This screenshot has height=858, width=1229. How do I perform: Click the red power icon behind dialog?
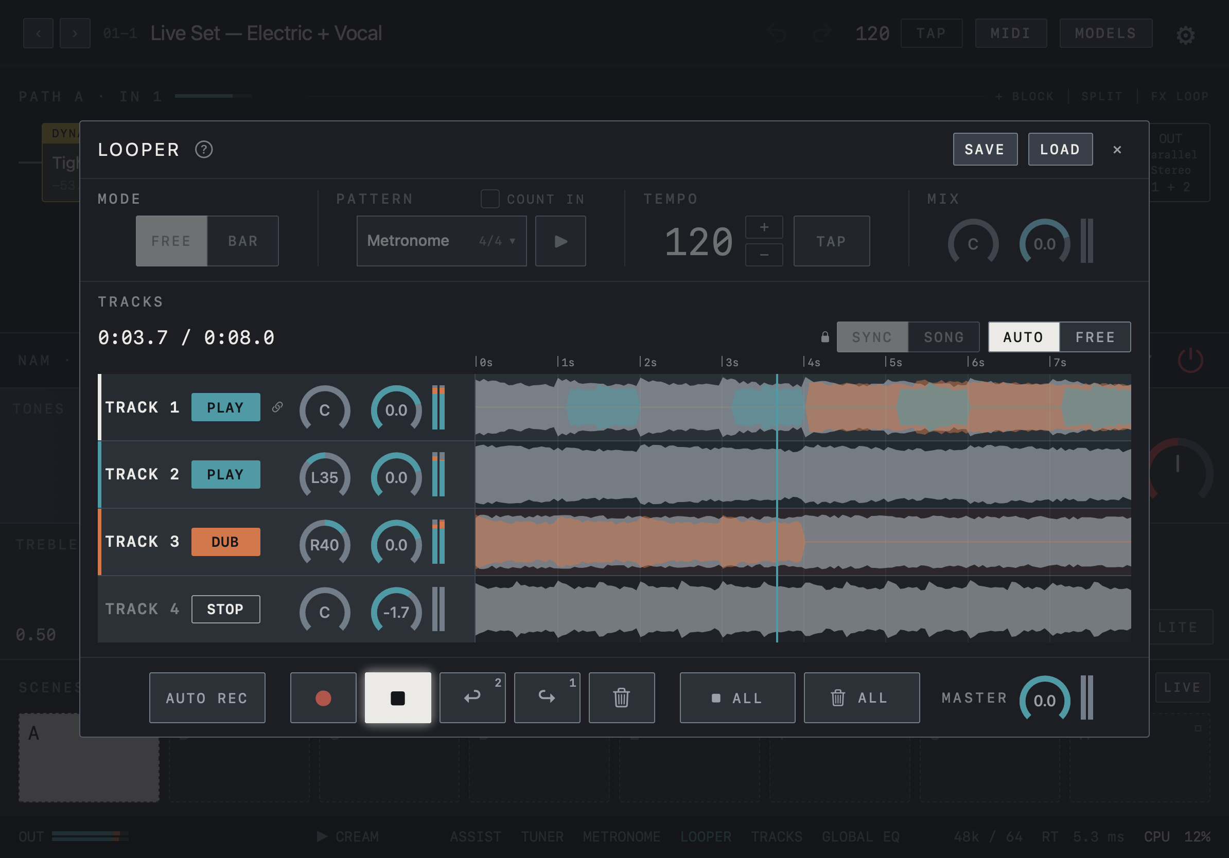(x=1190, y=361)
